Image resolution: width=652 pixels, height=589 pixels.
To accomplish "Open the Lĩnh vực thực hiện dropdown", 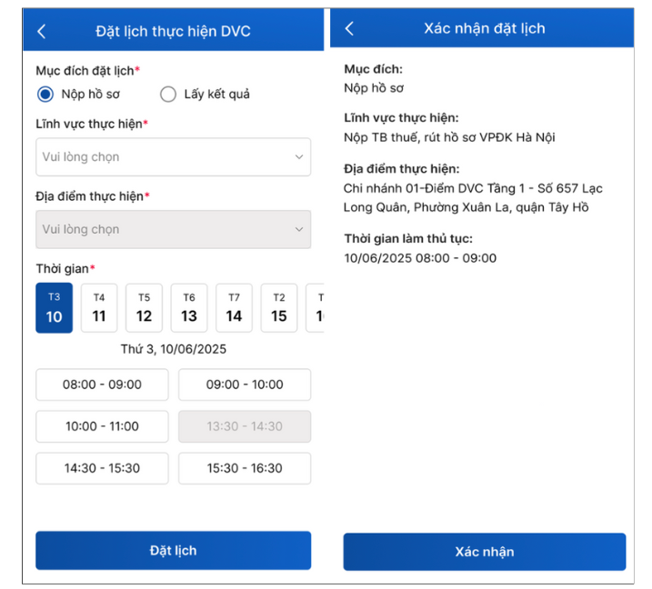I will [173, 157].
